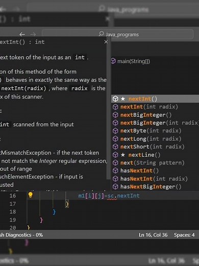The width and height of the screenshot is (199, 266).
Task: Click the forward navigation arrow
Action: click(x=33, y=34)
